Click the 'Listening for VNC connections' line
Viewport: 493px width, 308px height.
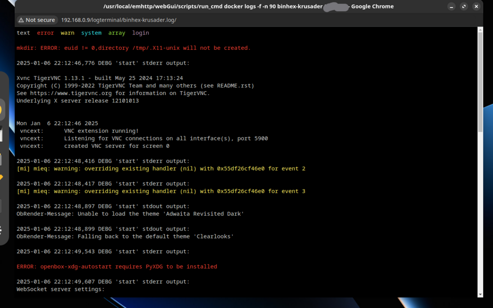coord(144,138)
